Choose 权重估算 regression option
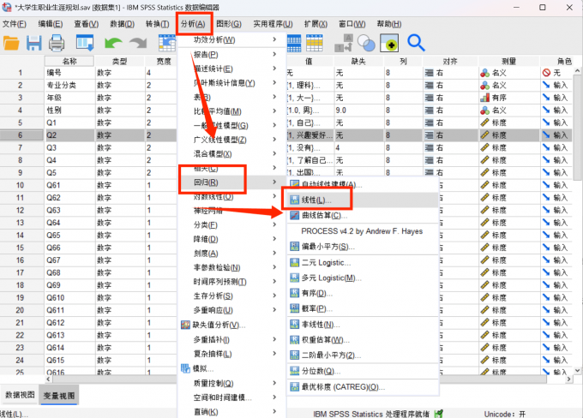The image size is (583, 418). pos(363,340)
